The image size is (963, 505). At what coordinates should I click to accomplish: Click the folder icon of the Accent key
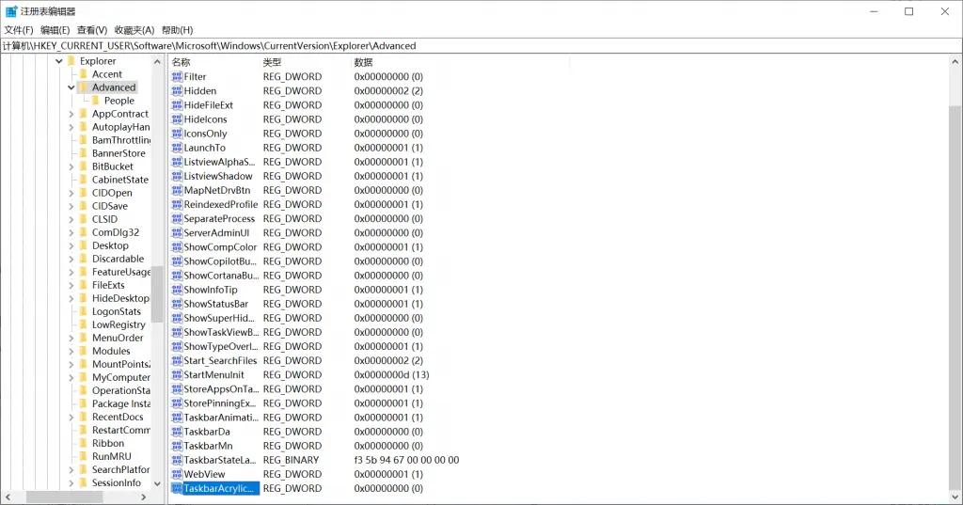coord(84,73)
